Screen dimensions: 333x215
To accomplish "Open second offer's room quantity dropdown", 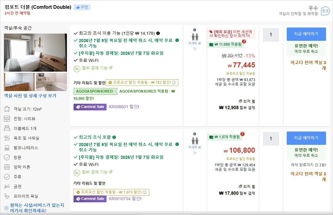I will point(271,138).
